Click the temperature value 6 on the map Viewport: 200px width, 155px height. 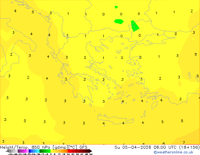[x=163, y=144]
